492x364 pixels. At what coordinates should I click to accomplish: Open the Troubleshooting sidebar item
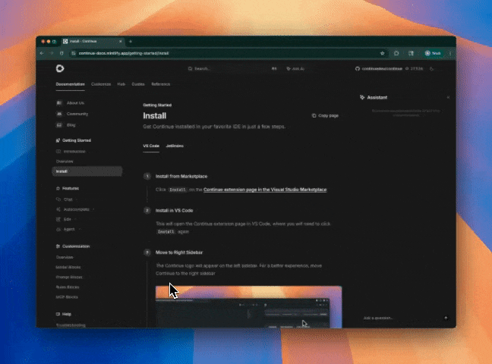click(x=71, y=325)
